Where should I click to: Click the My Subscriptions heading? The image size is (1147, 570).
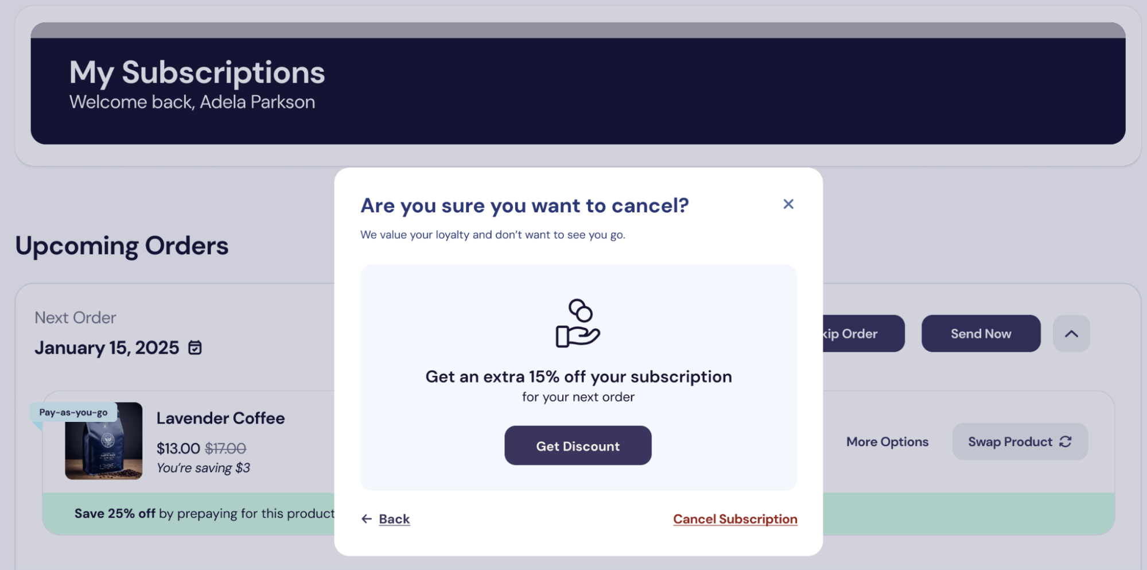[x=197, y=73]
